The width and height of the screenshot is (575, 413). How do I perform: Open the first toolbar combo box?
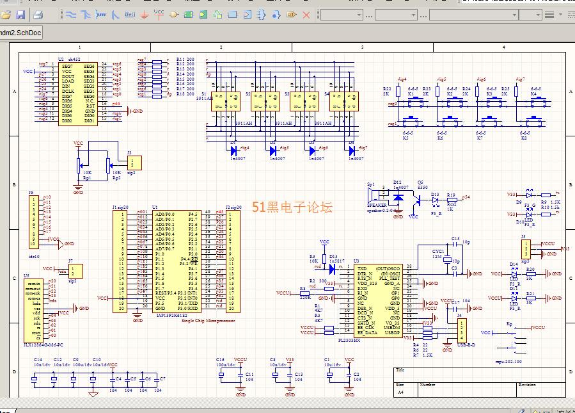(359, 14)
